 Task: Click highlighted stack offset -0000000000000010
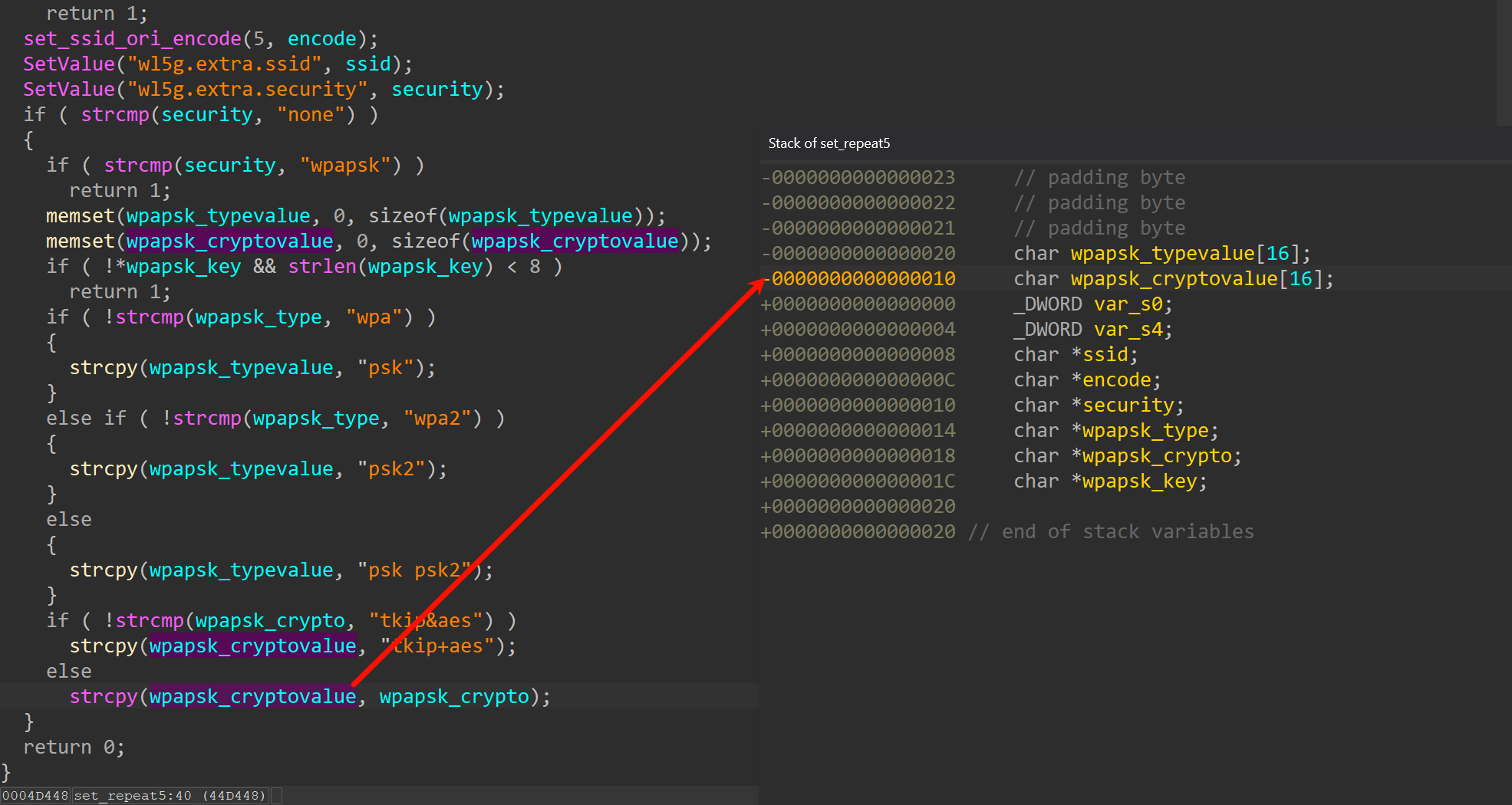pos(858,278)
